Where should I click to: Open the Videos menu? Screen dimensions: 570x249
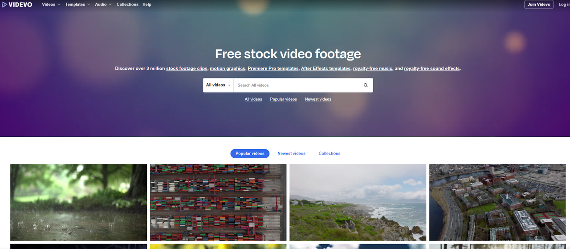point(51,4)
